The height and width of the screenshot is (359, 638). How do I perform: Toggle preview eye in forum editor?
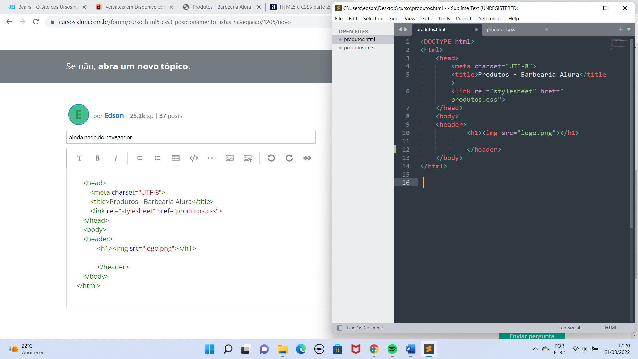click(307, 158)
